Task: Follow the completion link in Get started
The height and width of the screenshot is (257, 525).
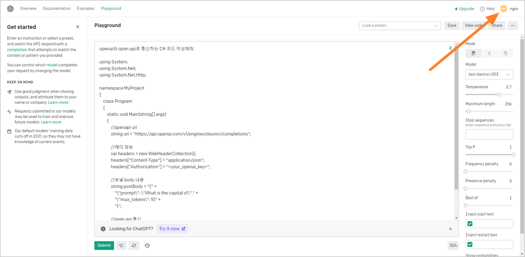Action: click(x=17, y=50)
